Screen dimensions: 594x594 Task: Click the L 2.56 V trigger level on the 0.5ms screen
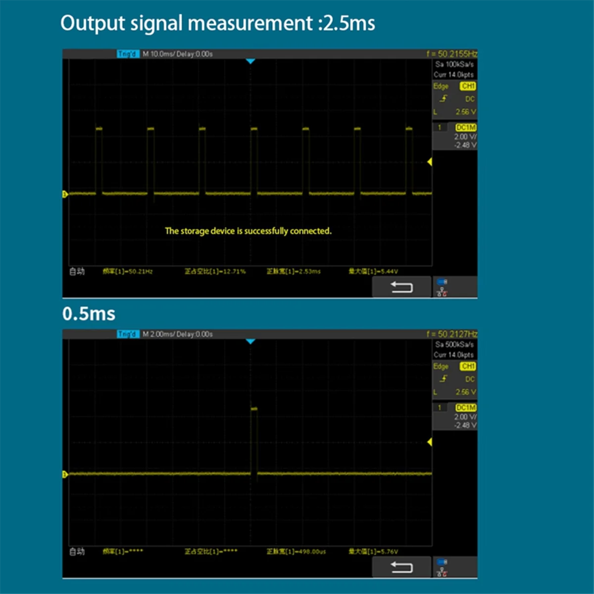coord(455,393)
